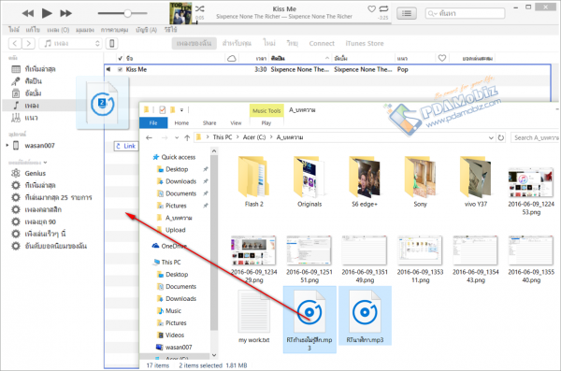
Task: Sort by artist column sort arrow
Action: coord(327,58)
